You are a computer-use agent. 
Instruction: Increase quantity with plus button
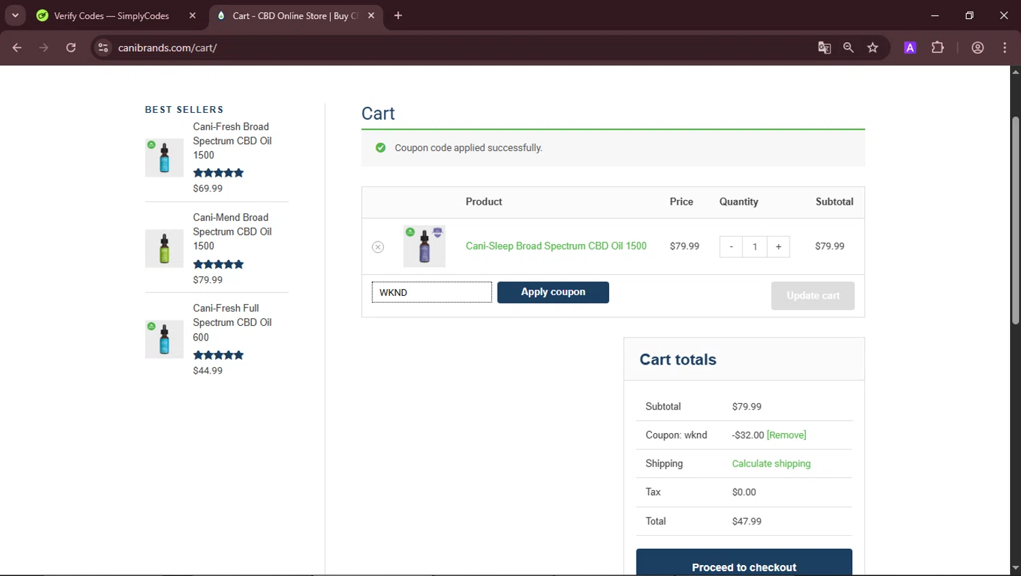tap(779, 247)
